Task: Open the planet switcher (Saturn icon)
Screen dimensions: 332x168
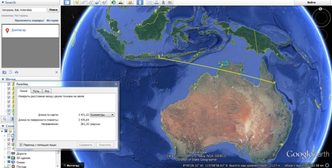Action: [x=130, y=2]
